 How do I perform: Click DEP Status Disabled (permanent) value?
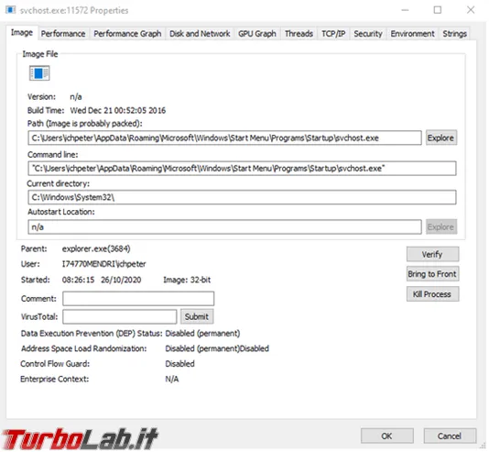(x=202, y=334)
